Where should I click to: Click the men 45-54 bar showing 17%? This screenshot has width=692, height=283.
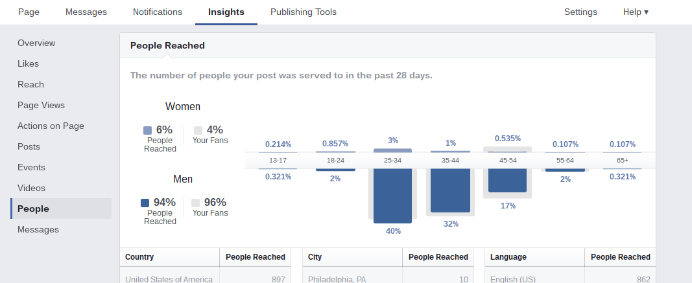click(508, 180)
